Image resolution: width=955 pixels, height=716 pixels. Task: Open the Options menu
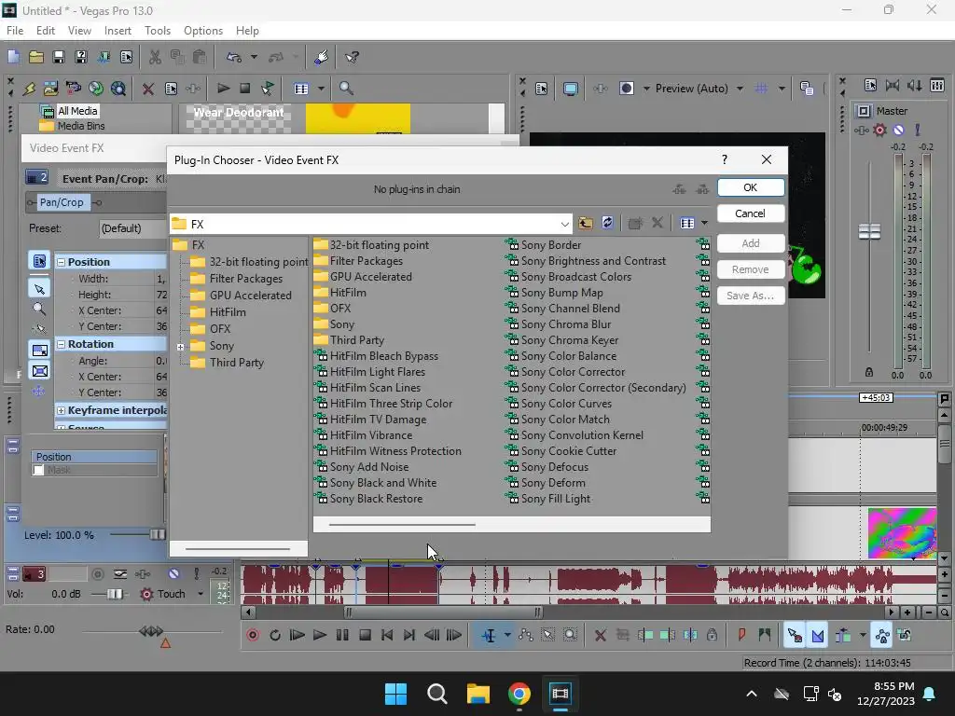(x=202, y=31)
